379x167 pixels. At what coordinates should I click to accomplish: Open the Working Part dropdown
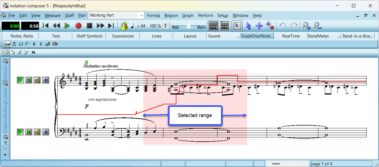click(x=141, y=15)
